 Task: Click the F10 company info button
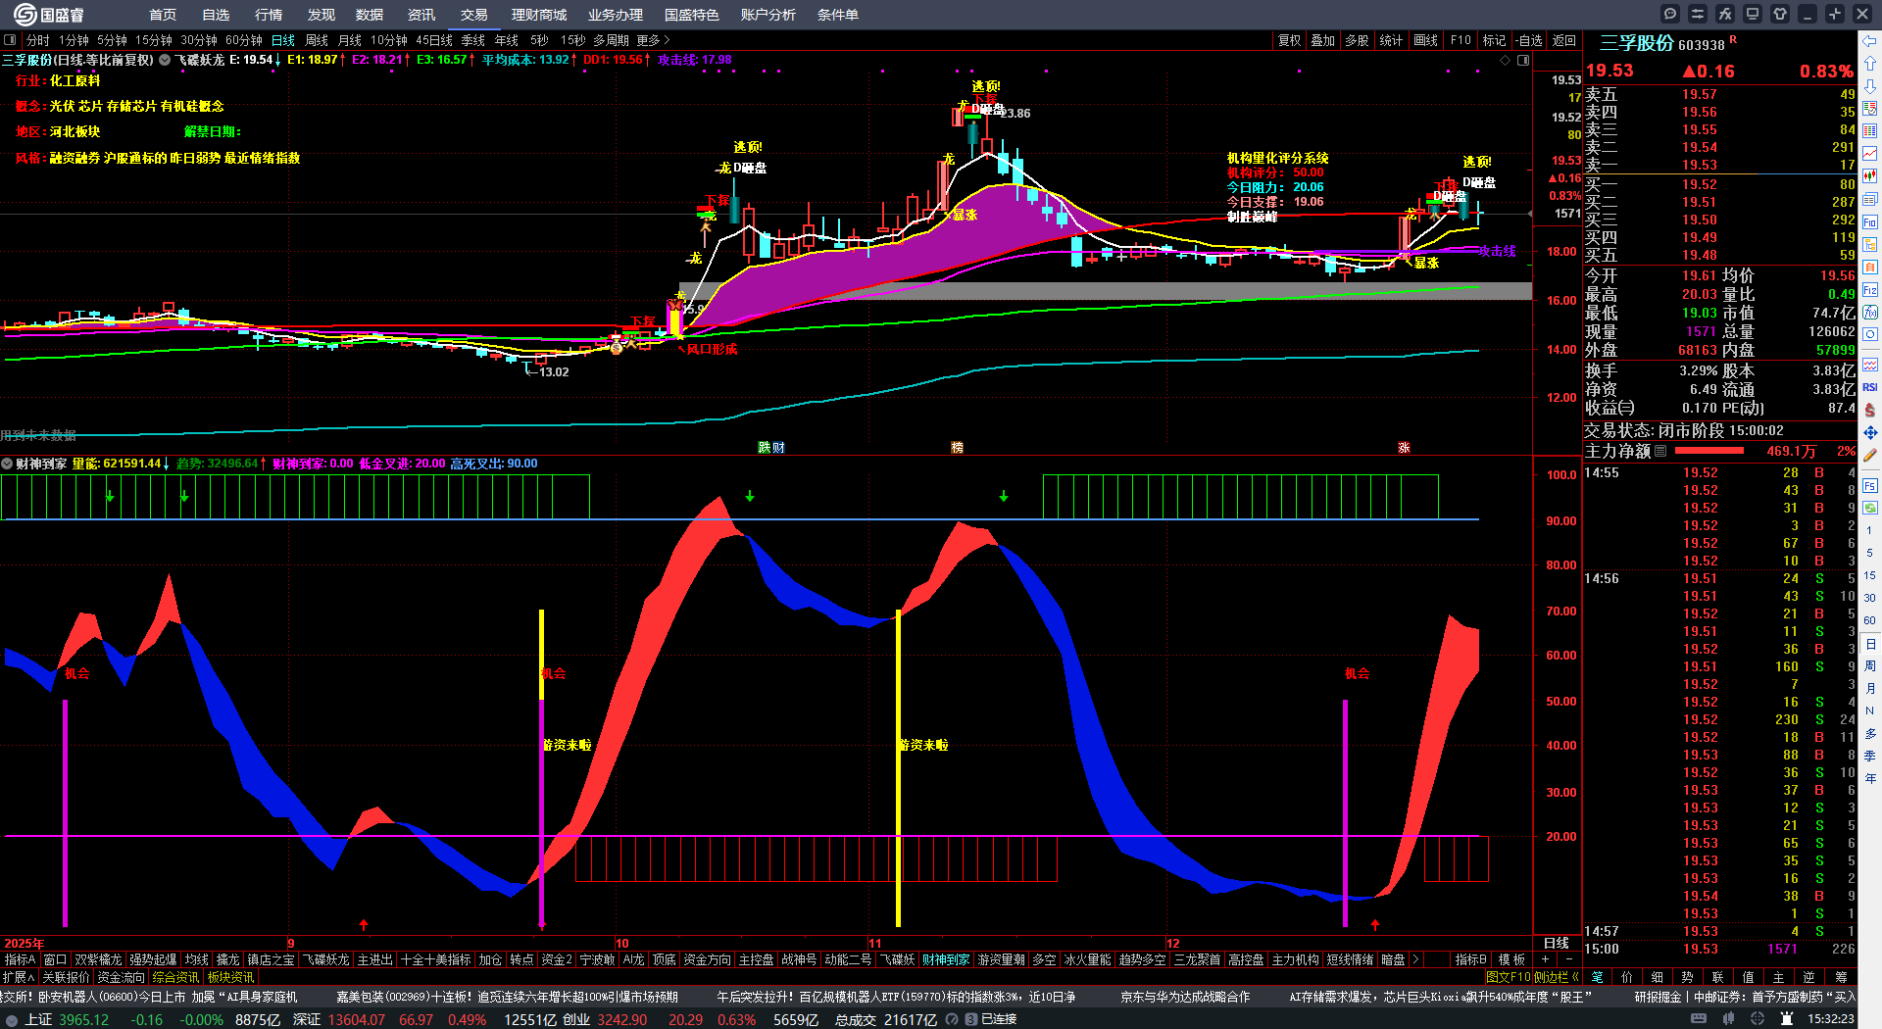[x=1461, y=40]
